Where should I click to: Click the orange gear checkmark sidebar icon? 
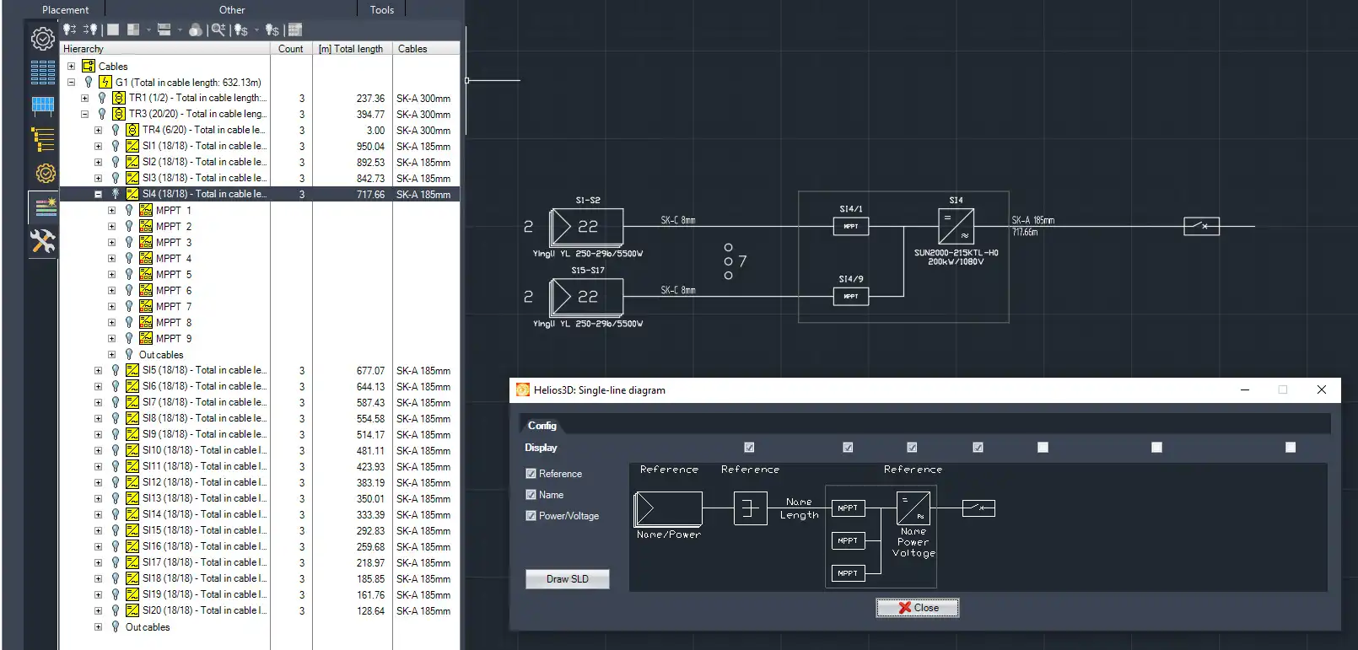44,173
